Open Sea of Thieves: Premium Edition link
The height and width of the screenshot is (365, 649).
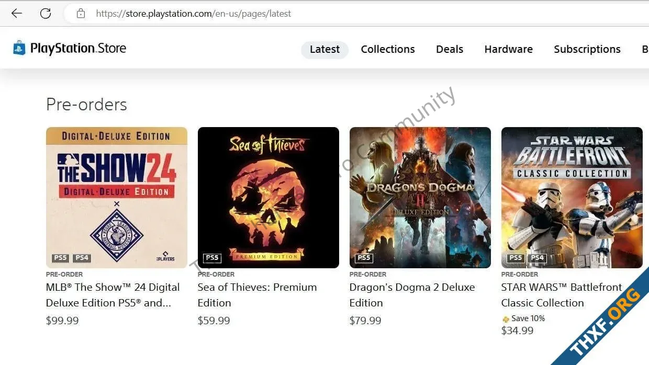(257, 295)
